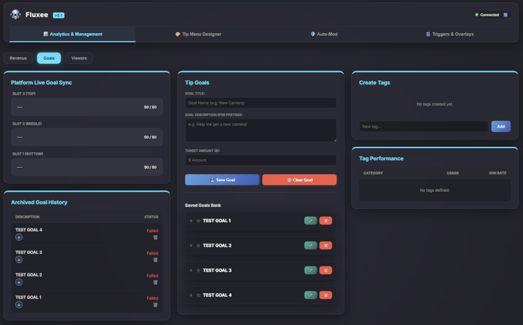Click the status dot beside TEST GOAL 1
Viewport: 523px width, 325px height.
pyautogui.click(x=191, y=221)
